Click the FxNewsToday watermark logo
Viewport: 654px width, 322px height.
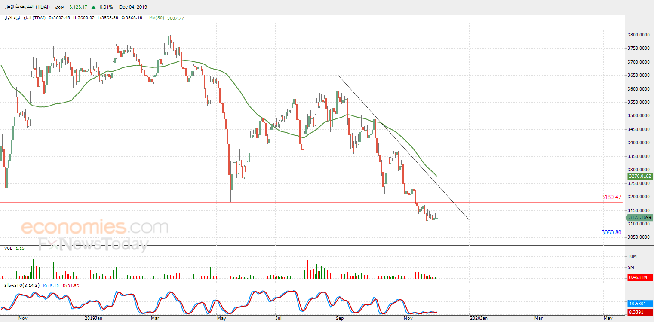tap(93, 245)
